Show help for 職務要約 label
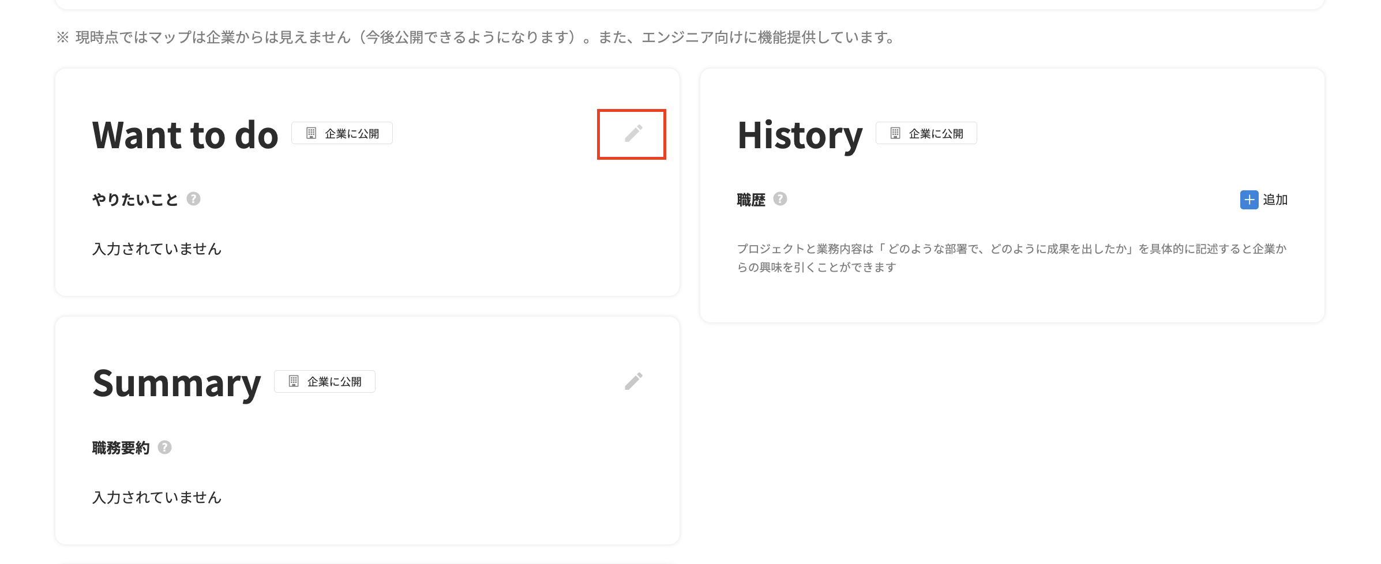 click(x=164, y=448)
